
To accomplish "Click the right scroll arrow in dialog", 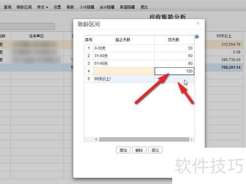I will click(191, 139).
